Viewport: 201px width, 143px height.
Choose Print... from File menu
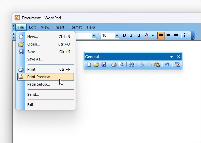coord(46,69)
